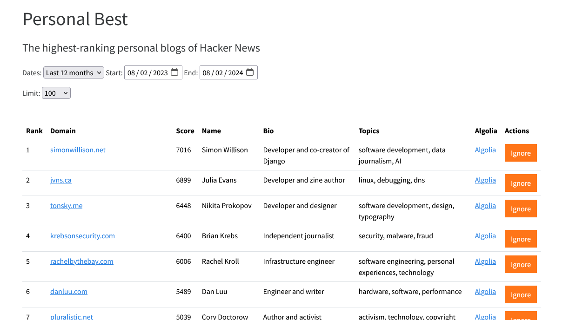Open the Algolia link for Julia Evans
This screenshot has width=563, height=320.
pos(485,180)
